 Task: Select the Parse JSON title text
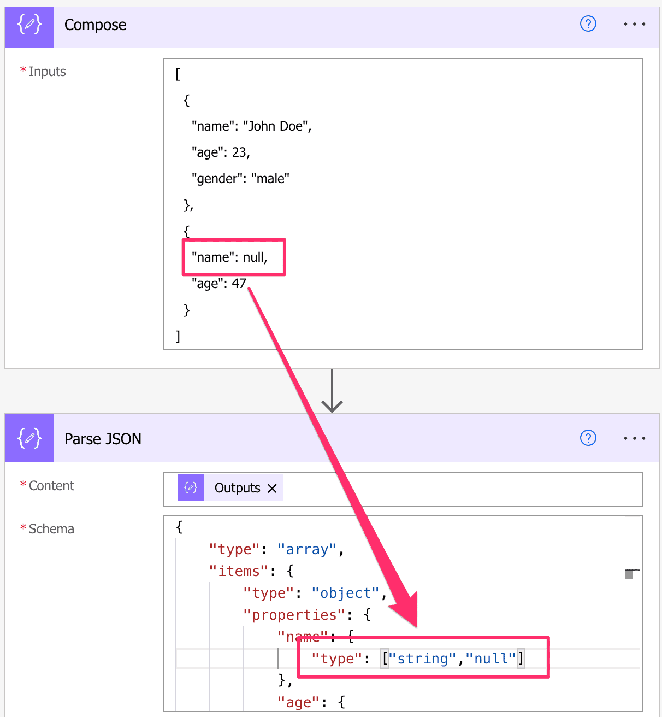click(x=103, y=438)
